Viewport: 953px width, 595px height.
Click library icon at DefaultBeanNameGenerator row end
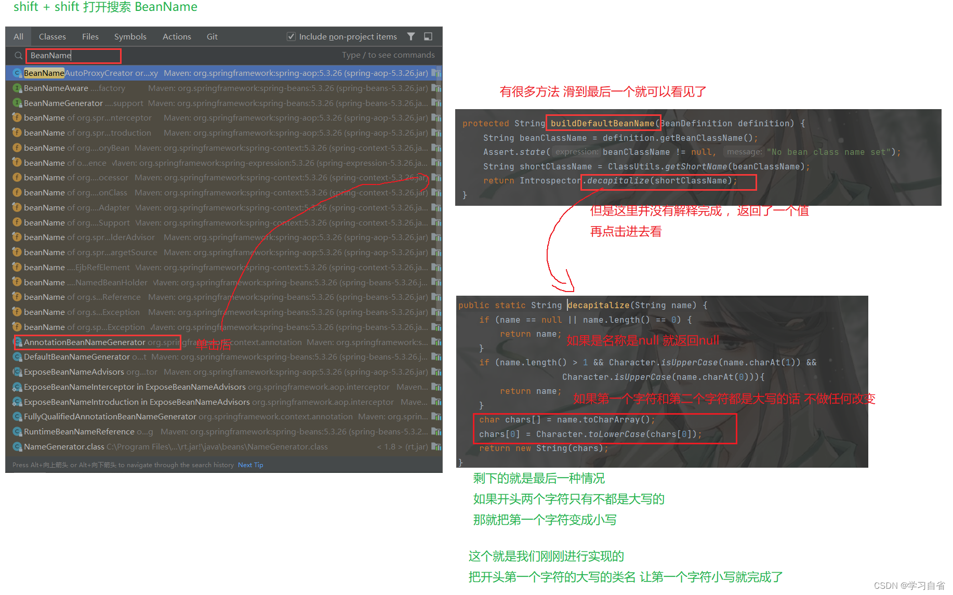436,357
